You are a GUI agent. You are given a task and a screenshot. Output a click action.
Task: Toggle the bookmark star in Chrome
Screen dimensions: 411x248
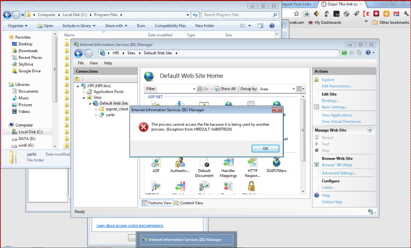297,14
